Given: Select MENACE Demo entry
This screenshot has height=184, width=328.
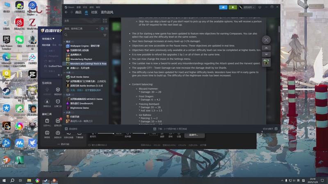Looking at the screenshot, I should pyautogui.click(x=86, y=99).
